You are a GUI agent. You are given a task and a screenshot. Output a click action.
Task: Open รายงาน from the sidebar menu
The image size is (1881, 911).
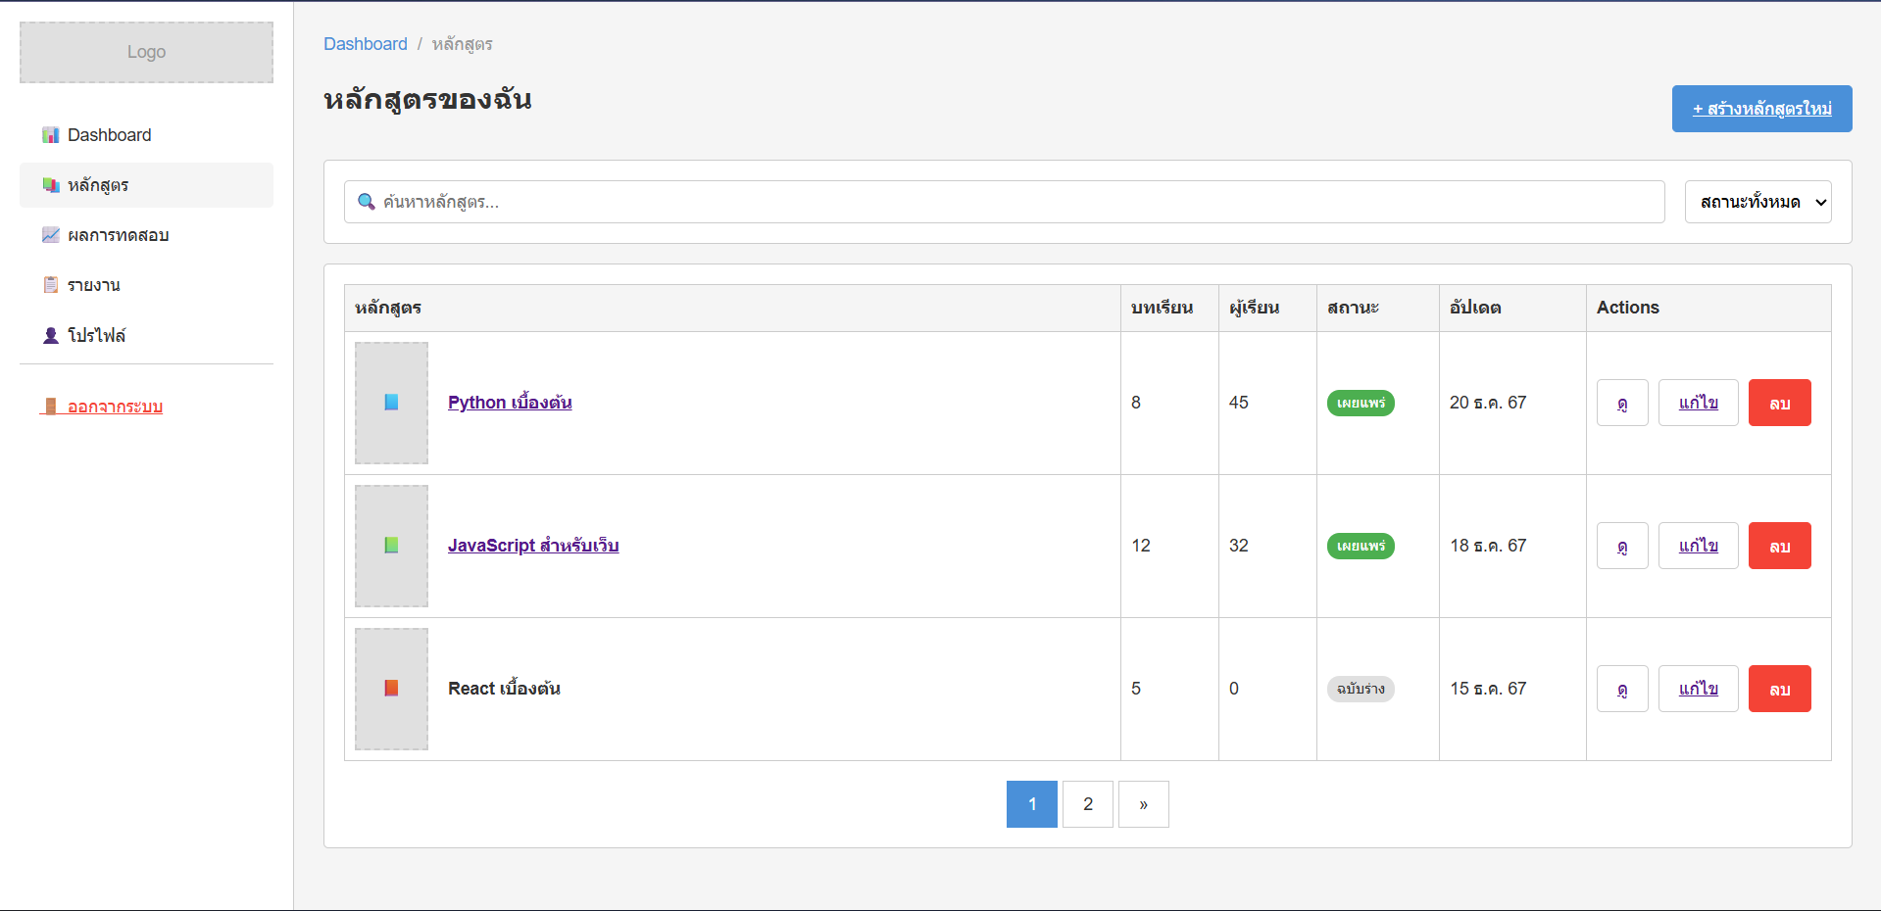[94, 285]
